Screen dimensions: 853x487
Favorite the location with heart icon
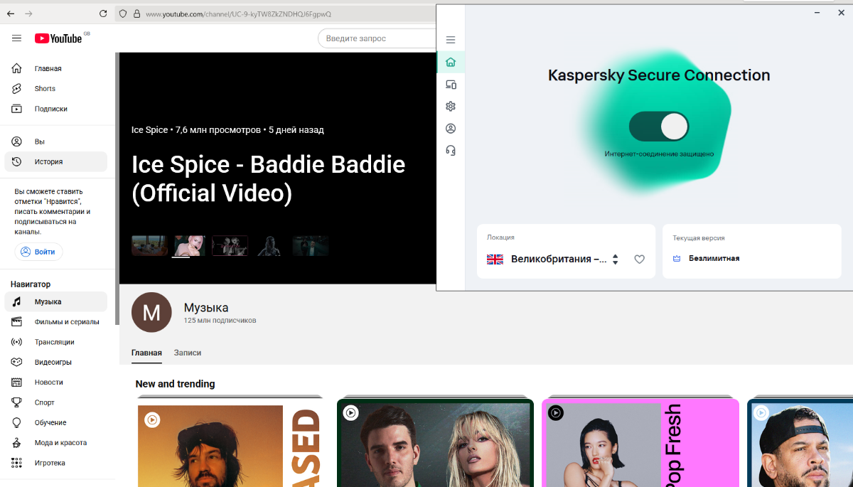639,259
